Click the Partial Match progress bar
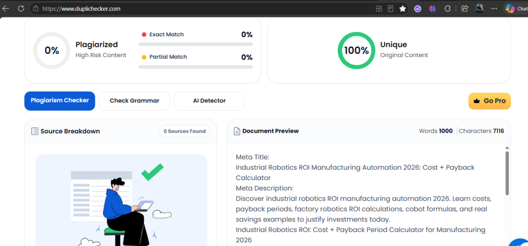 (x=195, y=67)
